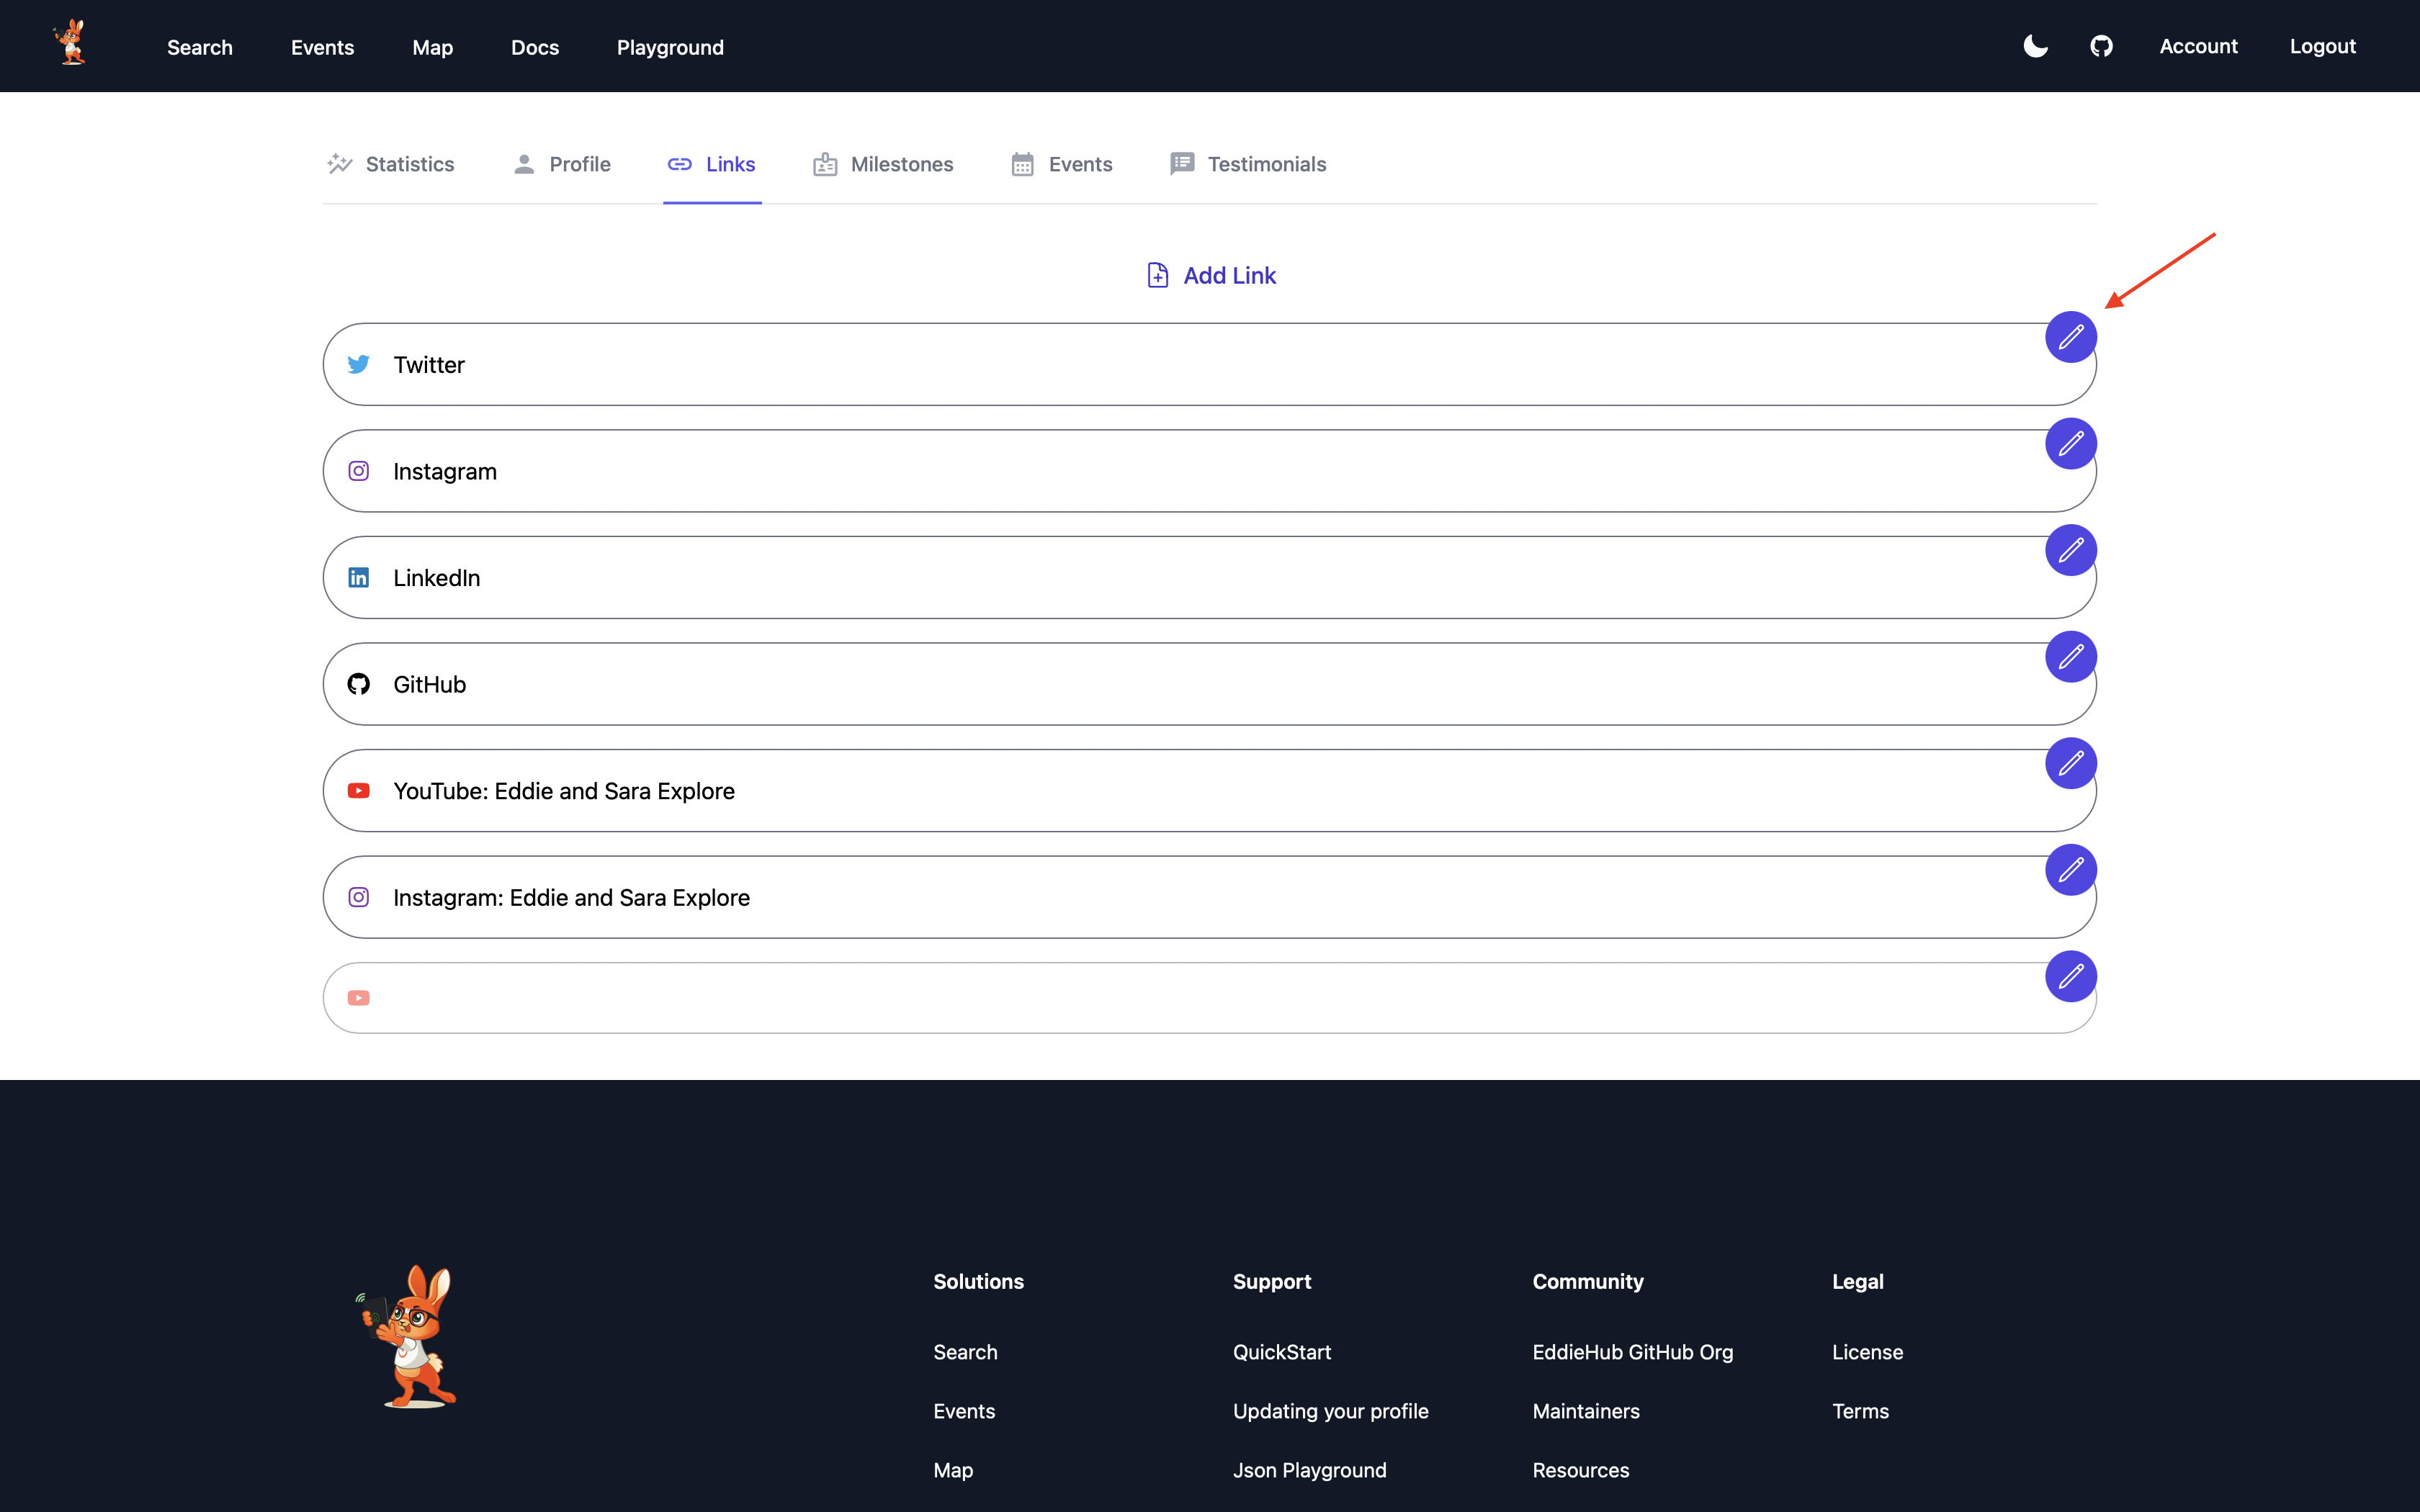The height and width of the screenshot is (1512, 2420).
Task: Open the Terms page in the footer
Action: [1861, 1411]
